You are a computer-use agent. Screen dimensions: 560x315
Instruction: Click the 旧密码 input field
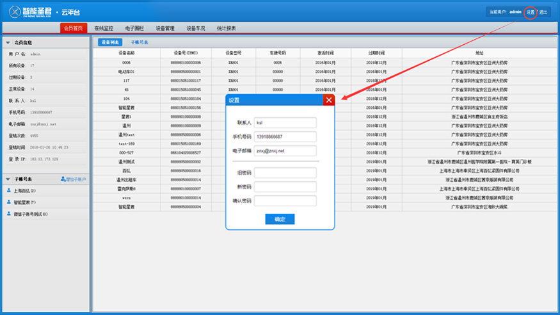(x=285, y=173)
